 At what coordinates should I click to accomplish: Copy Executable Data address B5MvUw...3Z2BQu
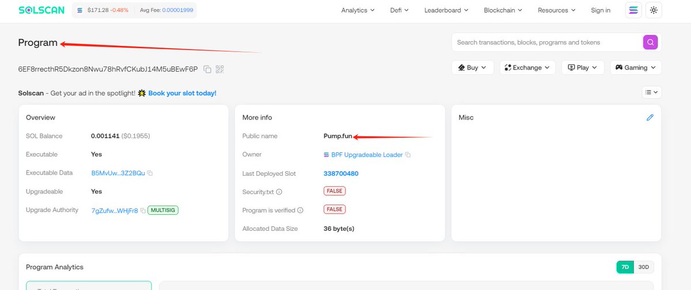click(x=150, y=173)
